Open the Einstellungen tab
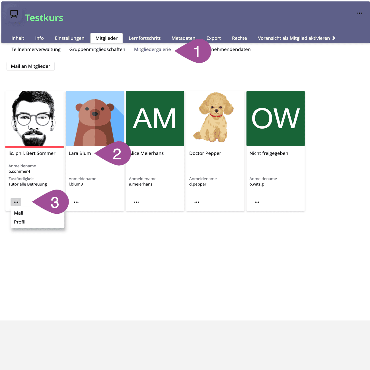Viewport: 370px width, 370px height. [69, 38]
